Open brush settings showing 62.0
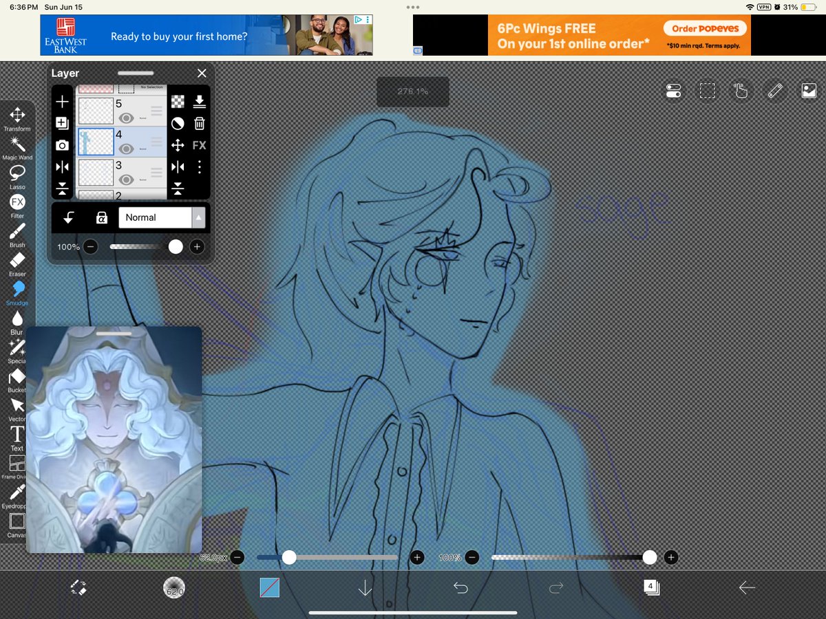The width and height of the screenshot is (826, 619). 174,587
